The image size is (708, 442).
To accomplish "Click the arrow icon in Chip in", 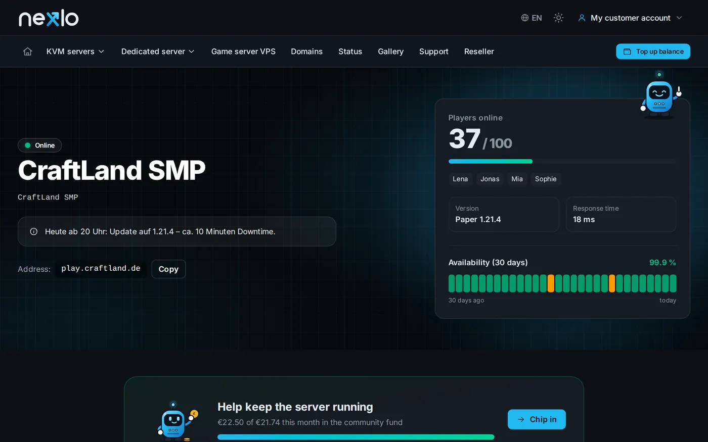I will (x=521, y=419).
